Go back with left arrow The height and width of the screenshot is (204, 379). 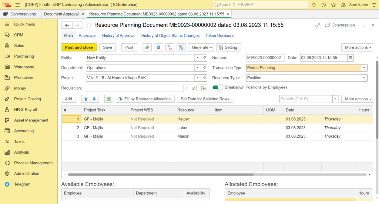click(x=67, y=25)
